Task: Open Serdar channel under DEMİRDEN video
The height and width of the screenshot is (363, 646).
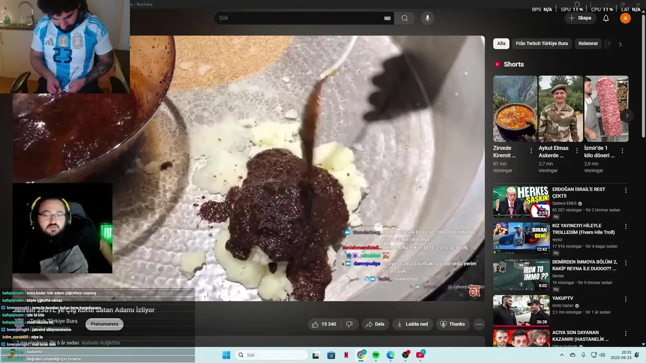Action: (559, 276)
